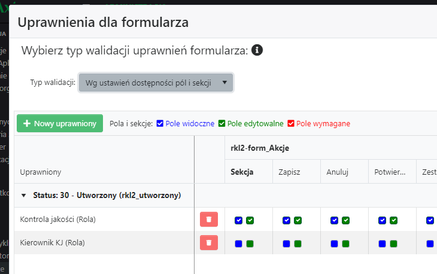The height and width of the screenshot is (274, 437).
Task: Select the Kontrola jakości (Rola) row label
Action: click(57, 220)
